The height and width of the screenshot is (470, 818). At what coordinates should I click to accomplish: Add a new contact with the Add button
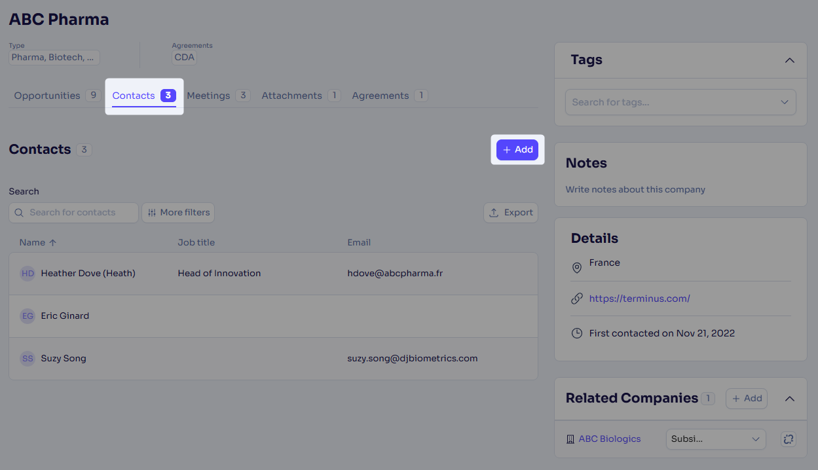[x=517, y=150]
